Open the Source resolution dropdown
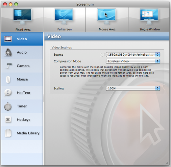Viewport: 171px width, 167px height. 133,55
